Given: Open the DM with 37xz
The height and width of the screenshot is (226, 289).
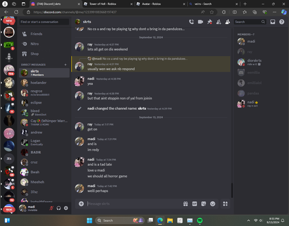Looking at the screenshot, I should (x=45, y=192).
